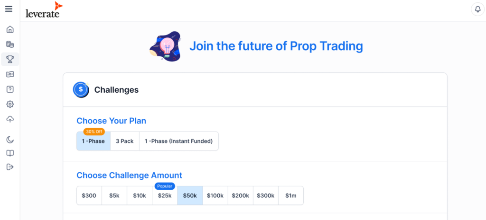Go to home icon in sidebar
Viewport: 486px width, 220px height.
click(10, 29)
